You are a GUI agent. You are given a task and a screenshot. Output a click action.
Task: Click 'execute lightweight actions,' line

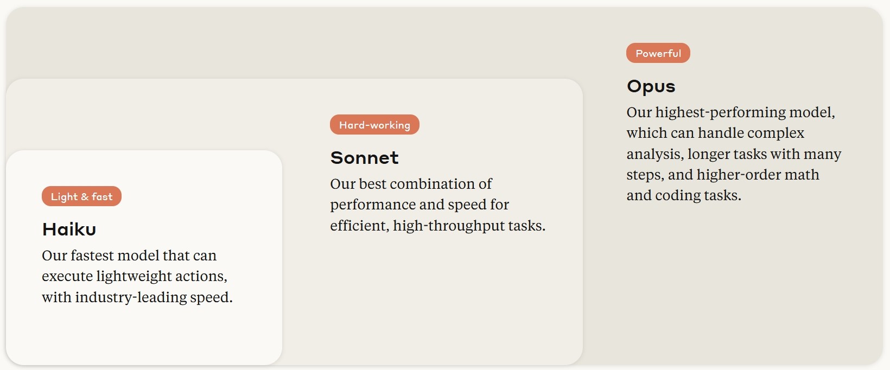(135, 276)
